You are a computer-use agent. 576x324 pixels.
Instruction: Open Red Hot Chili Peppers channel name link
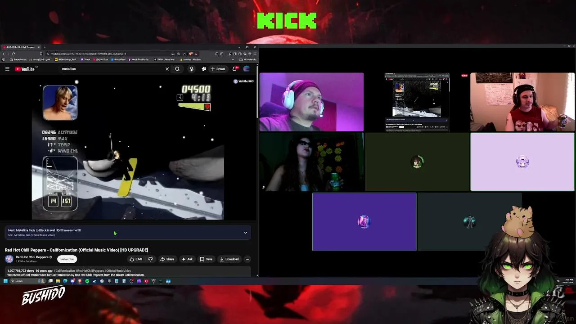[32, 257]
